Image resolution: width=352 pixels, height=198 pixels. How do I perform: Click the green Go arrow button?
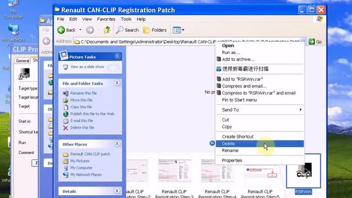pyautogui.click(x=312, y=42)
